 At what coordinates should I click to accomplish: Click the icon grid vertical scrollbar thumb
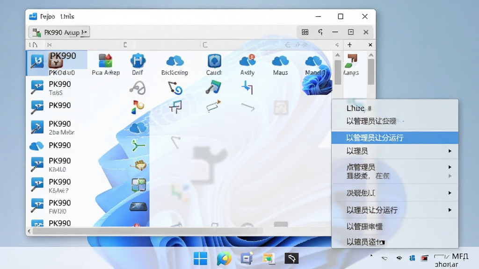(338, 72)
